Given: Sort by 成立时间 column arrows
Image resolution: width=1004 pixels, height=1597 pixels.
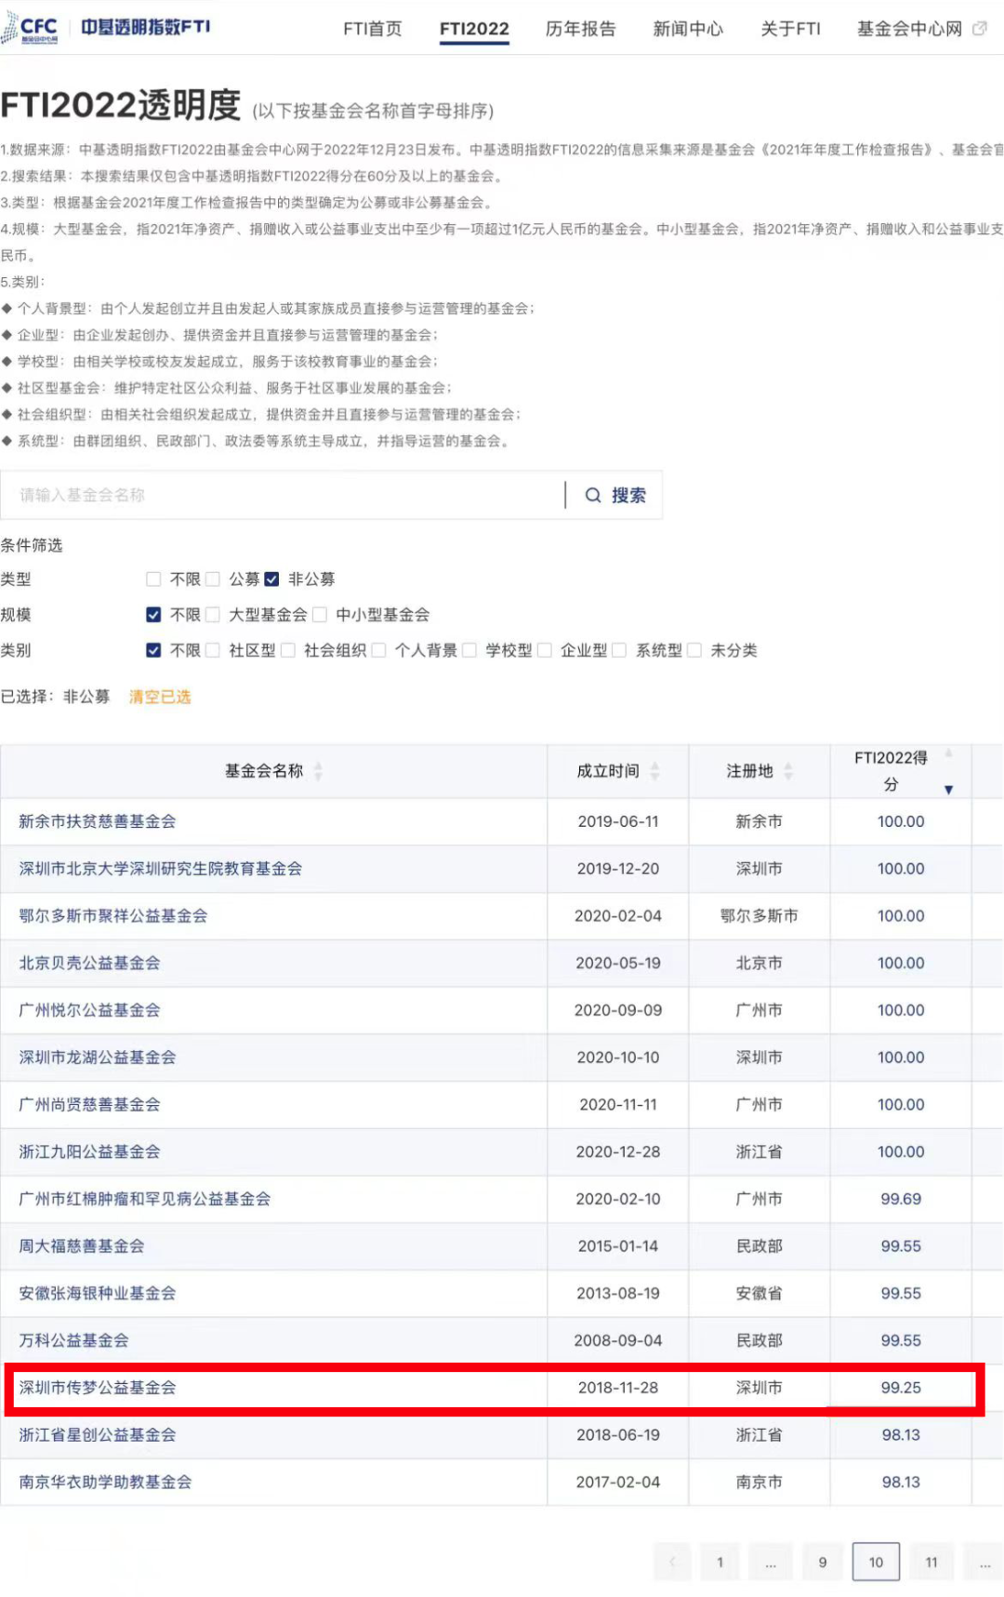Looking at the screenshot, I should point(654,771).
